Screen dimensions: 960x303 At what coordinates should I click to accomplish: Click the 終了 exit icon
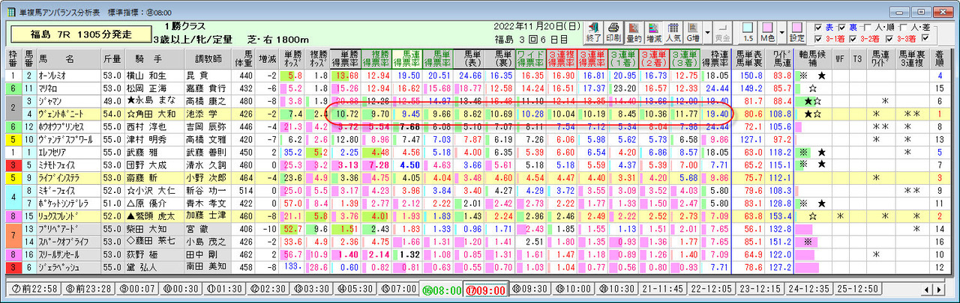coord(592,31)
